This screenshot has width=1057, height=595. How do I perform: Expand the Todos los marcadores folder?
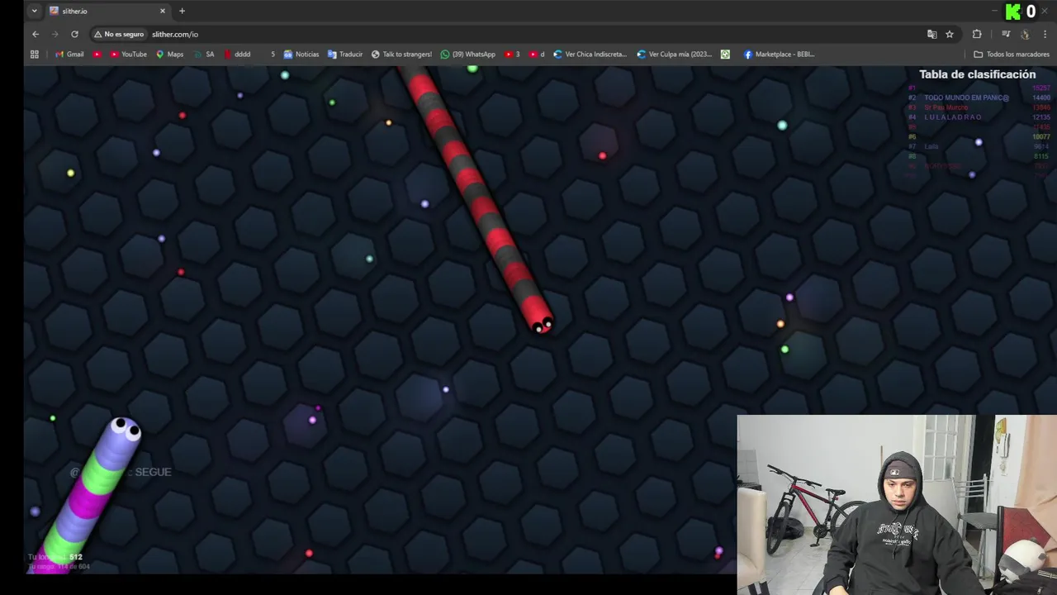click(x=1012, y=54)
